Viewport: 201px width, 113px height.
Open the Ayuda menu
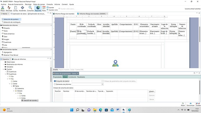tap(72, 4)
